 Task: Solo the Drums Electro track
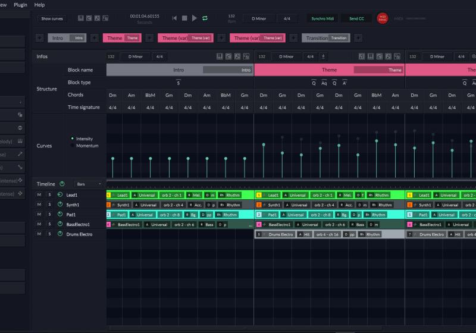(x=50, y=234)
